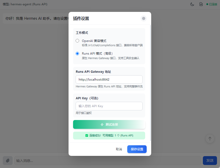Click the 插件设置 dialog title
Screen dimensions: 220x168
pos(81,18)
